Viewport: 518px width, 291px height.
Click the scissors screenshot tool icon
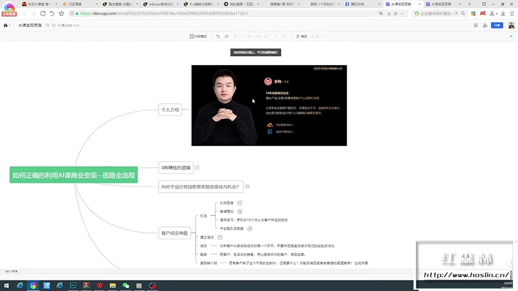coord(492,13)
